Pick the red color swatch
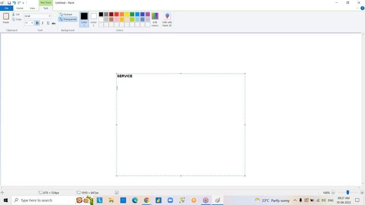Viewport: 365px width, 205px height. pos(116,14)
